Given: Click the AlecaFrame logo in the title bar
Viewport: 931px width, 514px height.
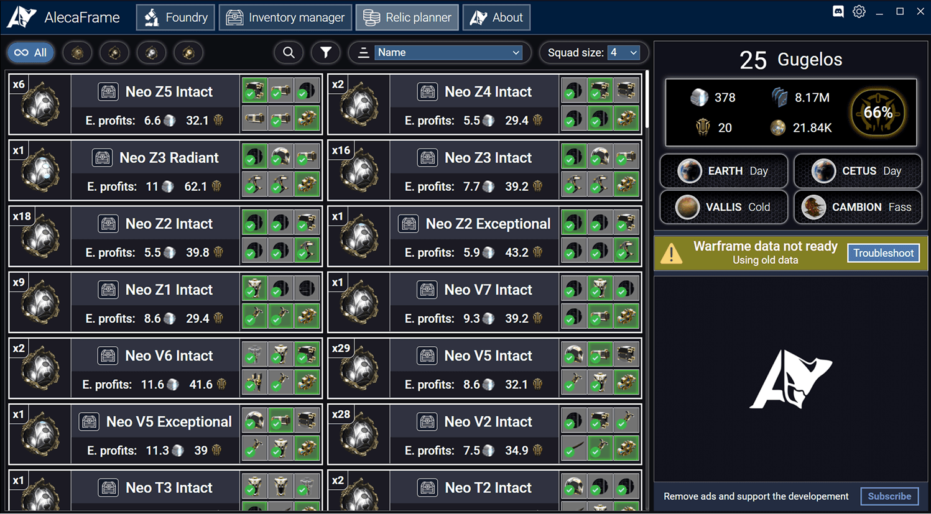Looking at the screenshot, I should (x=22, y=17).
